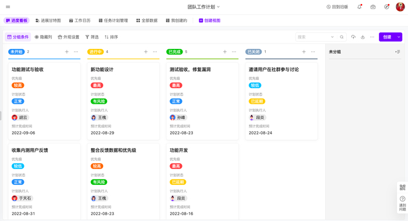Switch to the 全部数据 tab
This screenshot has width=408, height=221.
147,20
